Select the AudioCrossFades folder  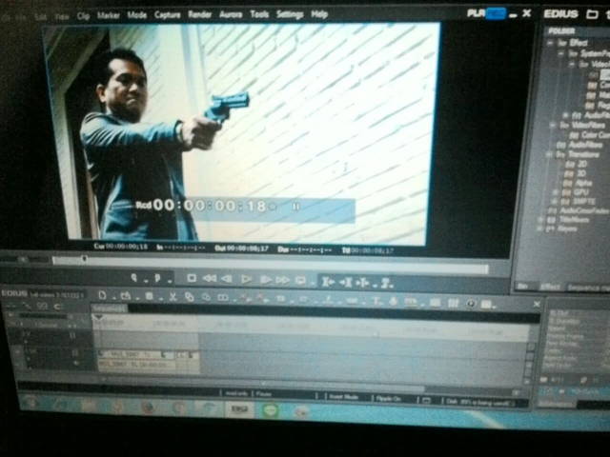pyautogui.click(x=579, y=210)
